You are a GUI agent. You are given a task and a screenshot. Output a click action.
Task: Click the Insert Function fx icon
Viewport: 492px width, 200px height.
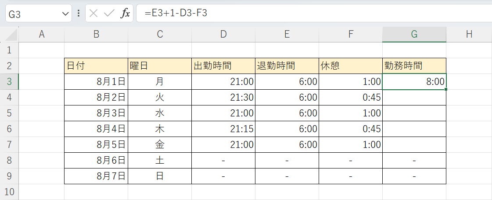(126, 14)
